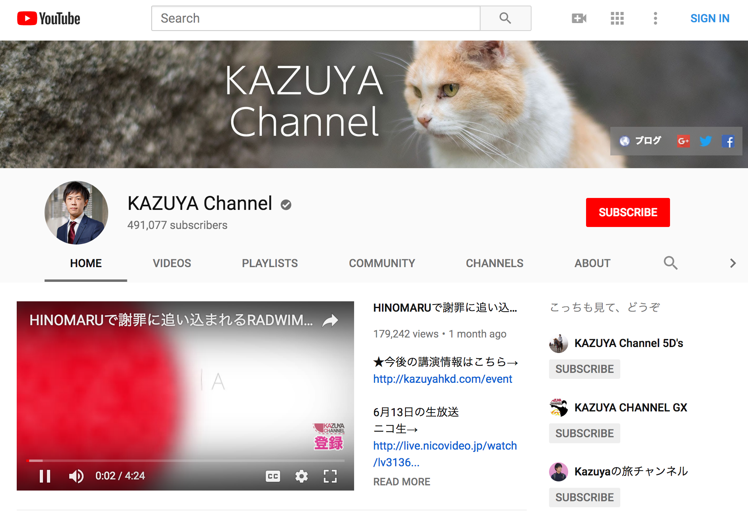Open the Kazuyaの旅チャンネル channel name
The width and height of the screenshot is (748, 512).
631,471
